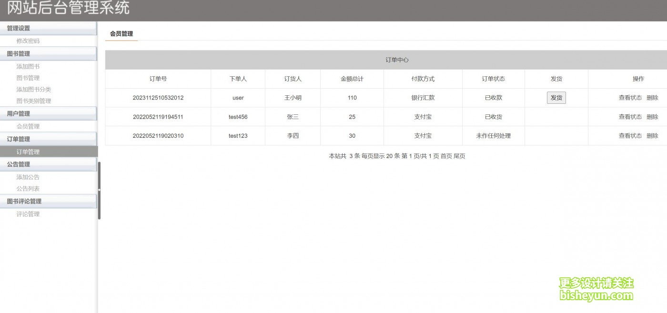Select 订单管理 menu item in sidebar
This screenshot has width=667, height=313.
[28, 152]
